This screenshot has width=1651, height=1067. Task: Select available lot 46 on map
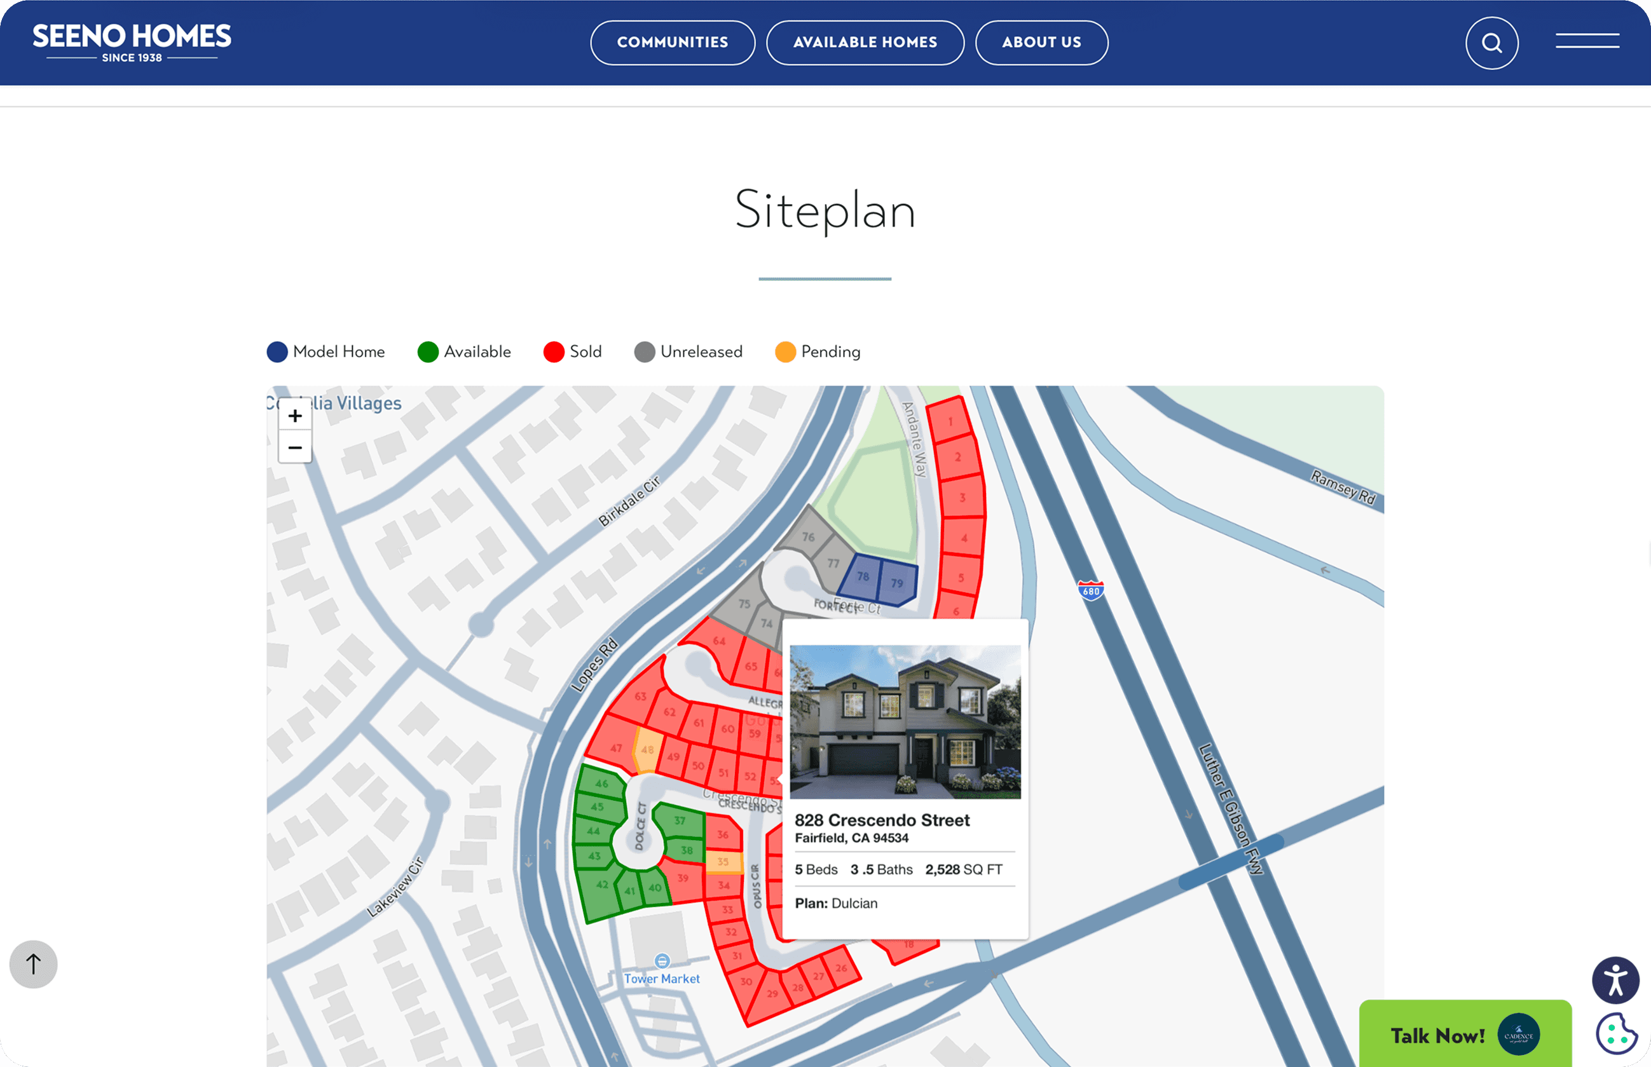(600, 783)
